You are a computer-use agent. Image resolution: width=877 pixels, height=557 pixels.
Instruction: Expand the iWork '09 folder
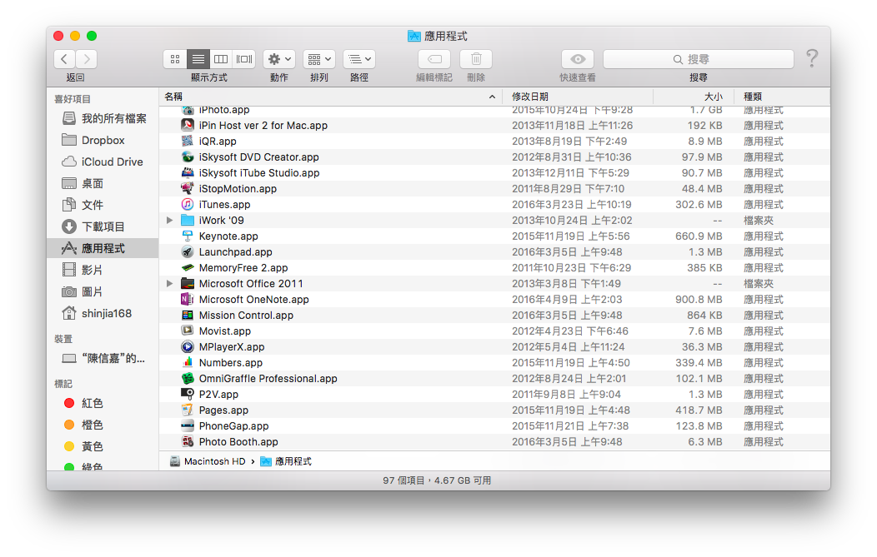[169, 220]
